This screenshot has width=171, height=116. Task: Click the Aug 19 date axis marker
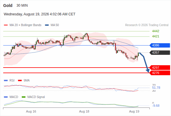pos(134,111)
